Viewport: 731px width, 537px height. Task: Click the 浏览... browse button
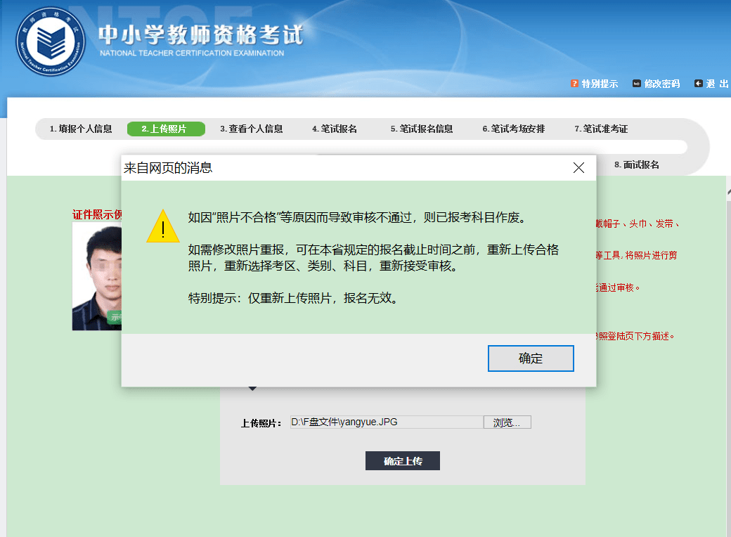[507, 422]
